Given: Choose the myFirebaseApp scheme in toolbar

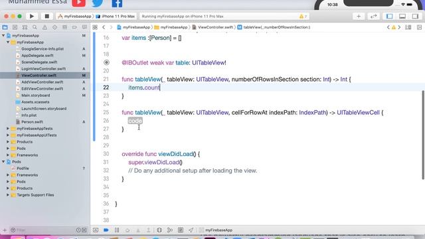Looking at the screenshot, I should [x=74, y=16].
